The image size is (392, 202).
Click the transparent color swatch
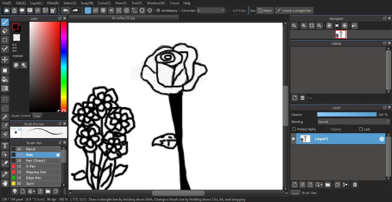coord(16,37)
